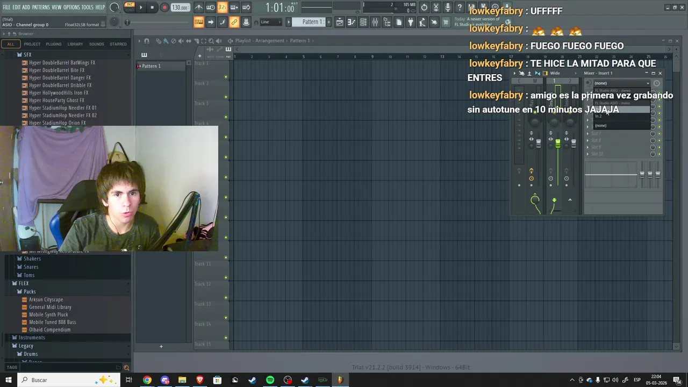Toggle wait for input before playing

(210, 8)
